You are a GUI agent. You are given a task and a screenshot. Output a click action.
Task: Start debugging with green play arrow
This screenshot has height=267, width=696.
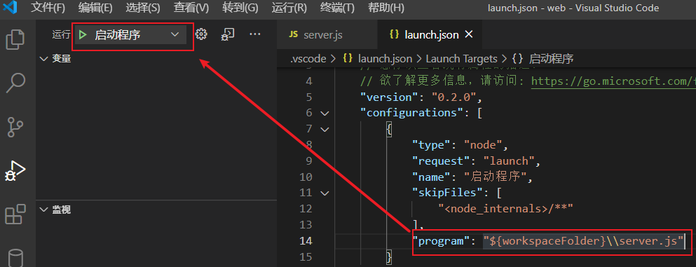tap(82, 34)
